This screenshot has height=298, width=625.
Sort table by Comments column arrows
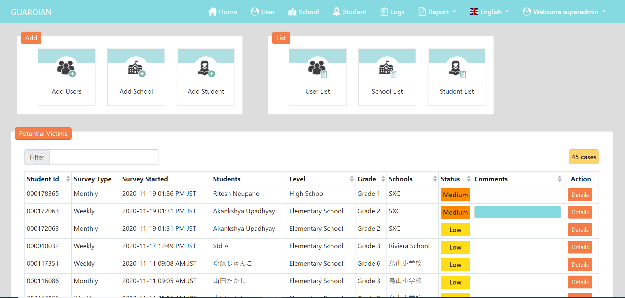point(560,179)
